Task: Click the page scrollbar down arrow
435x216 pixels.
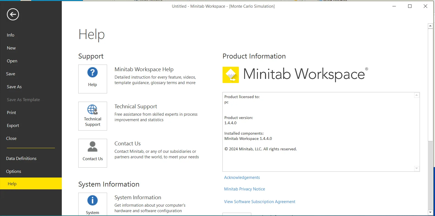Action: (430, 212)
